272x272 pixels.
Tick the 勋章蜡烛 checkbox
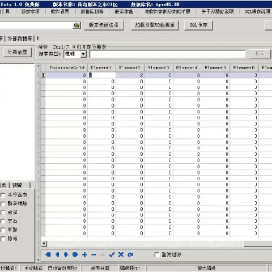pos(3,203)
